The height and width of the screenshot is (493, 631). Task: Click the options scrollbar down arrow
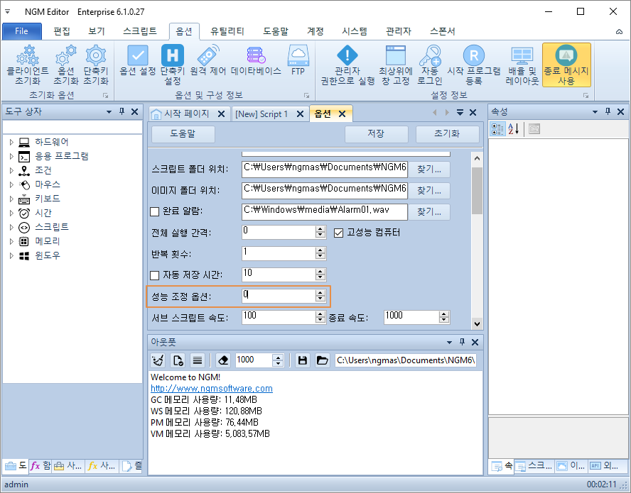pyautogui.click(x=477, y=323)
